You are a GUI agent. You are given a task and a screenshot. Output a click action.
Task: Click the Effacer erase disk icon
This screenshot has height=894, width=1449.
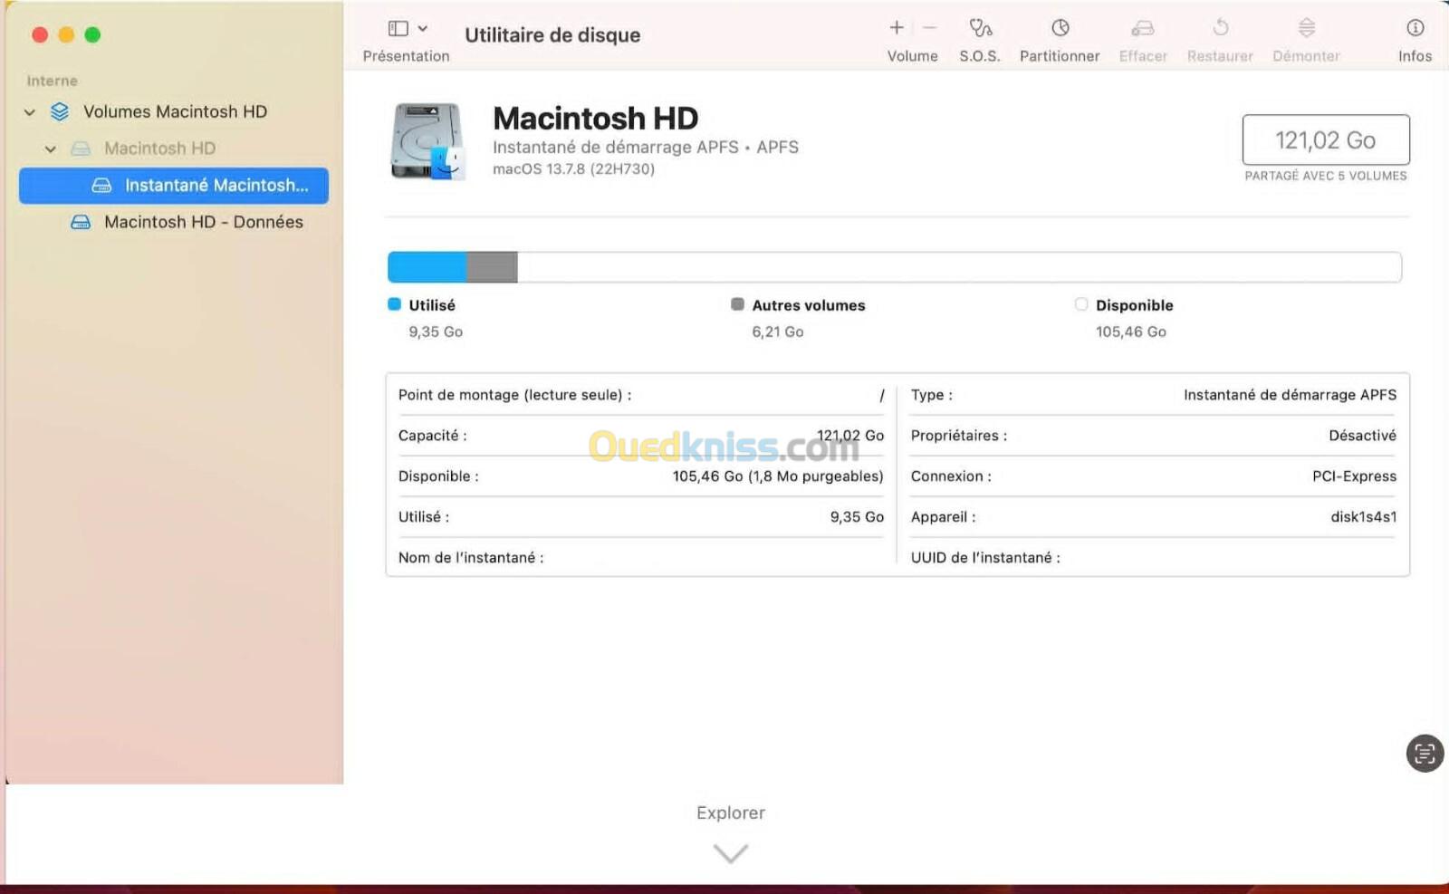point(1143,28)
